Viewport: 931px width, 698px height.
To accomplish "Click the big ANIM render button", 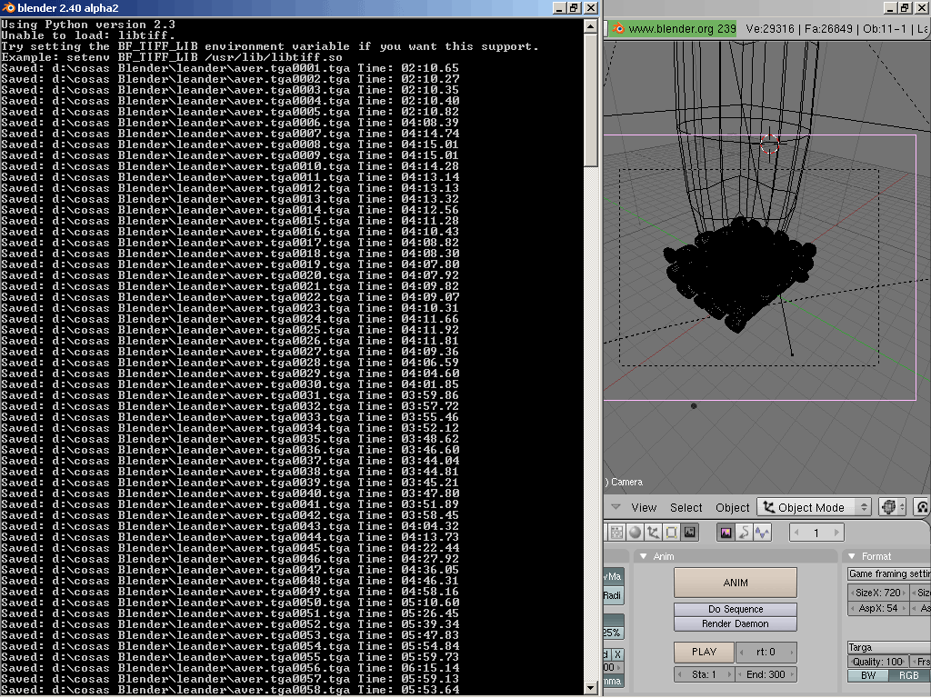I will point(735,583).
